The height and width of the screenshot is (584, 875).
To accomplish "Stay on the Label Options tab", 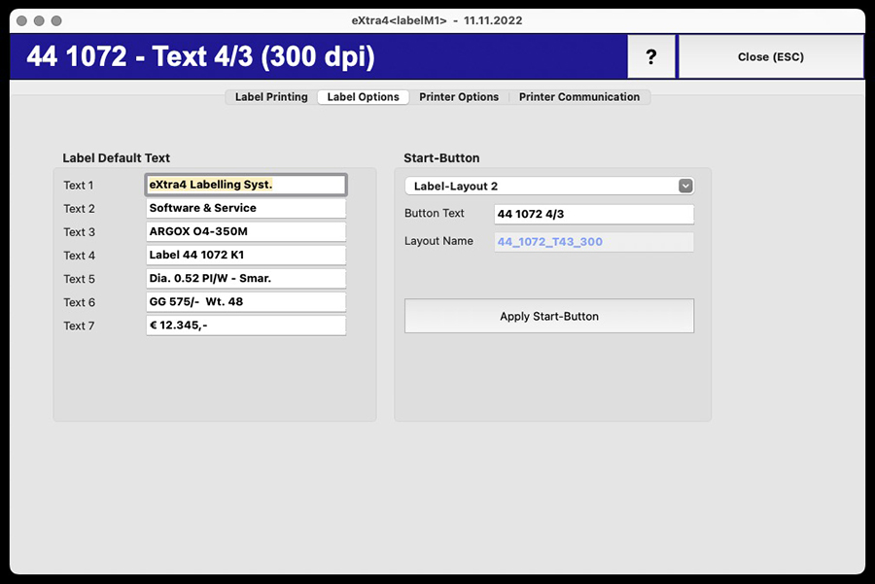I will [x=363, y=97].
